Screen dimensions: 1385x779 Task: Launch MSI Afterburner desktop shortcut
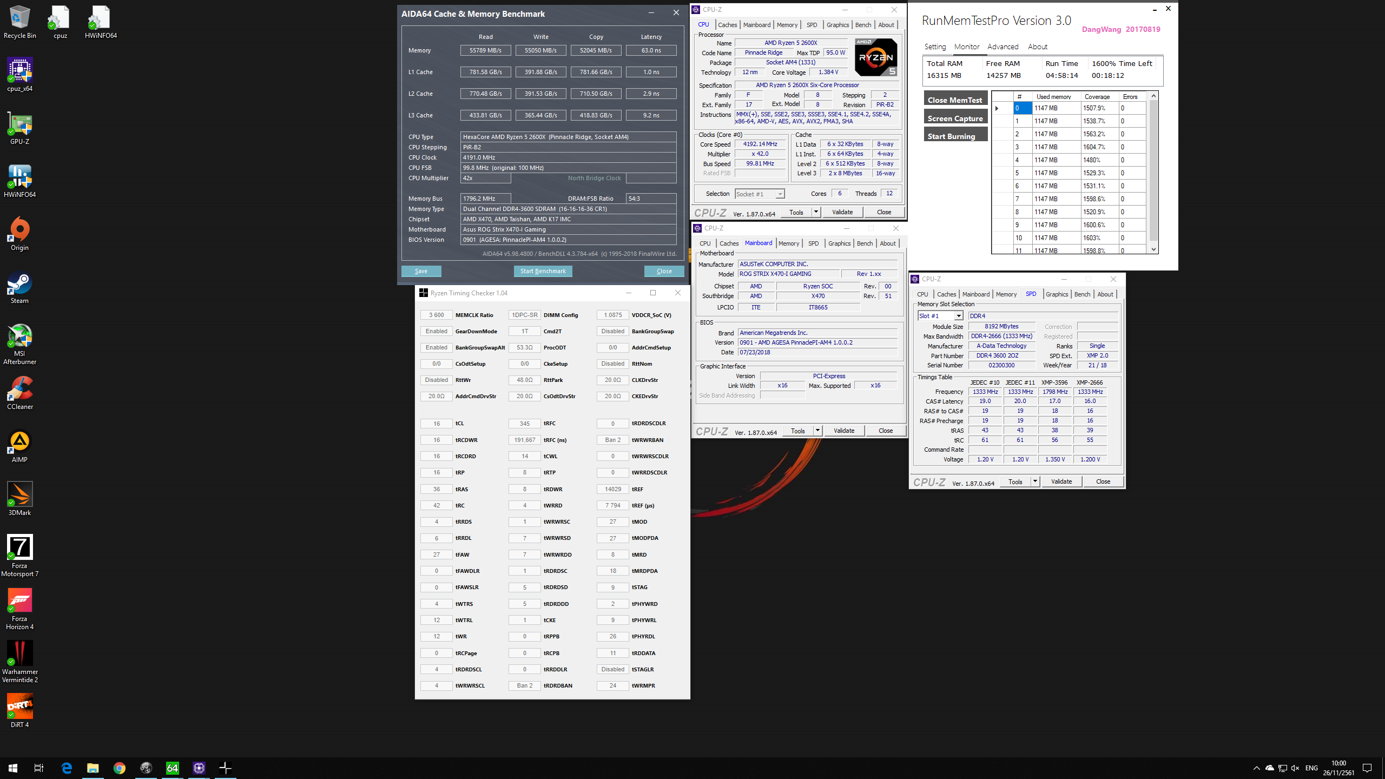pos(19,344)
